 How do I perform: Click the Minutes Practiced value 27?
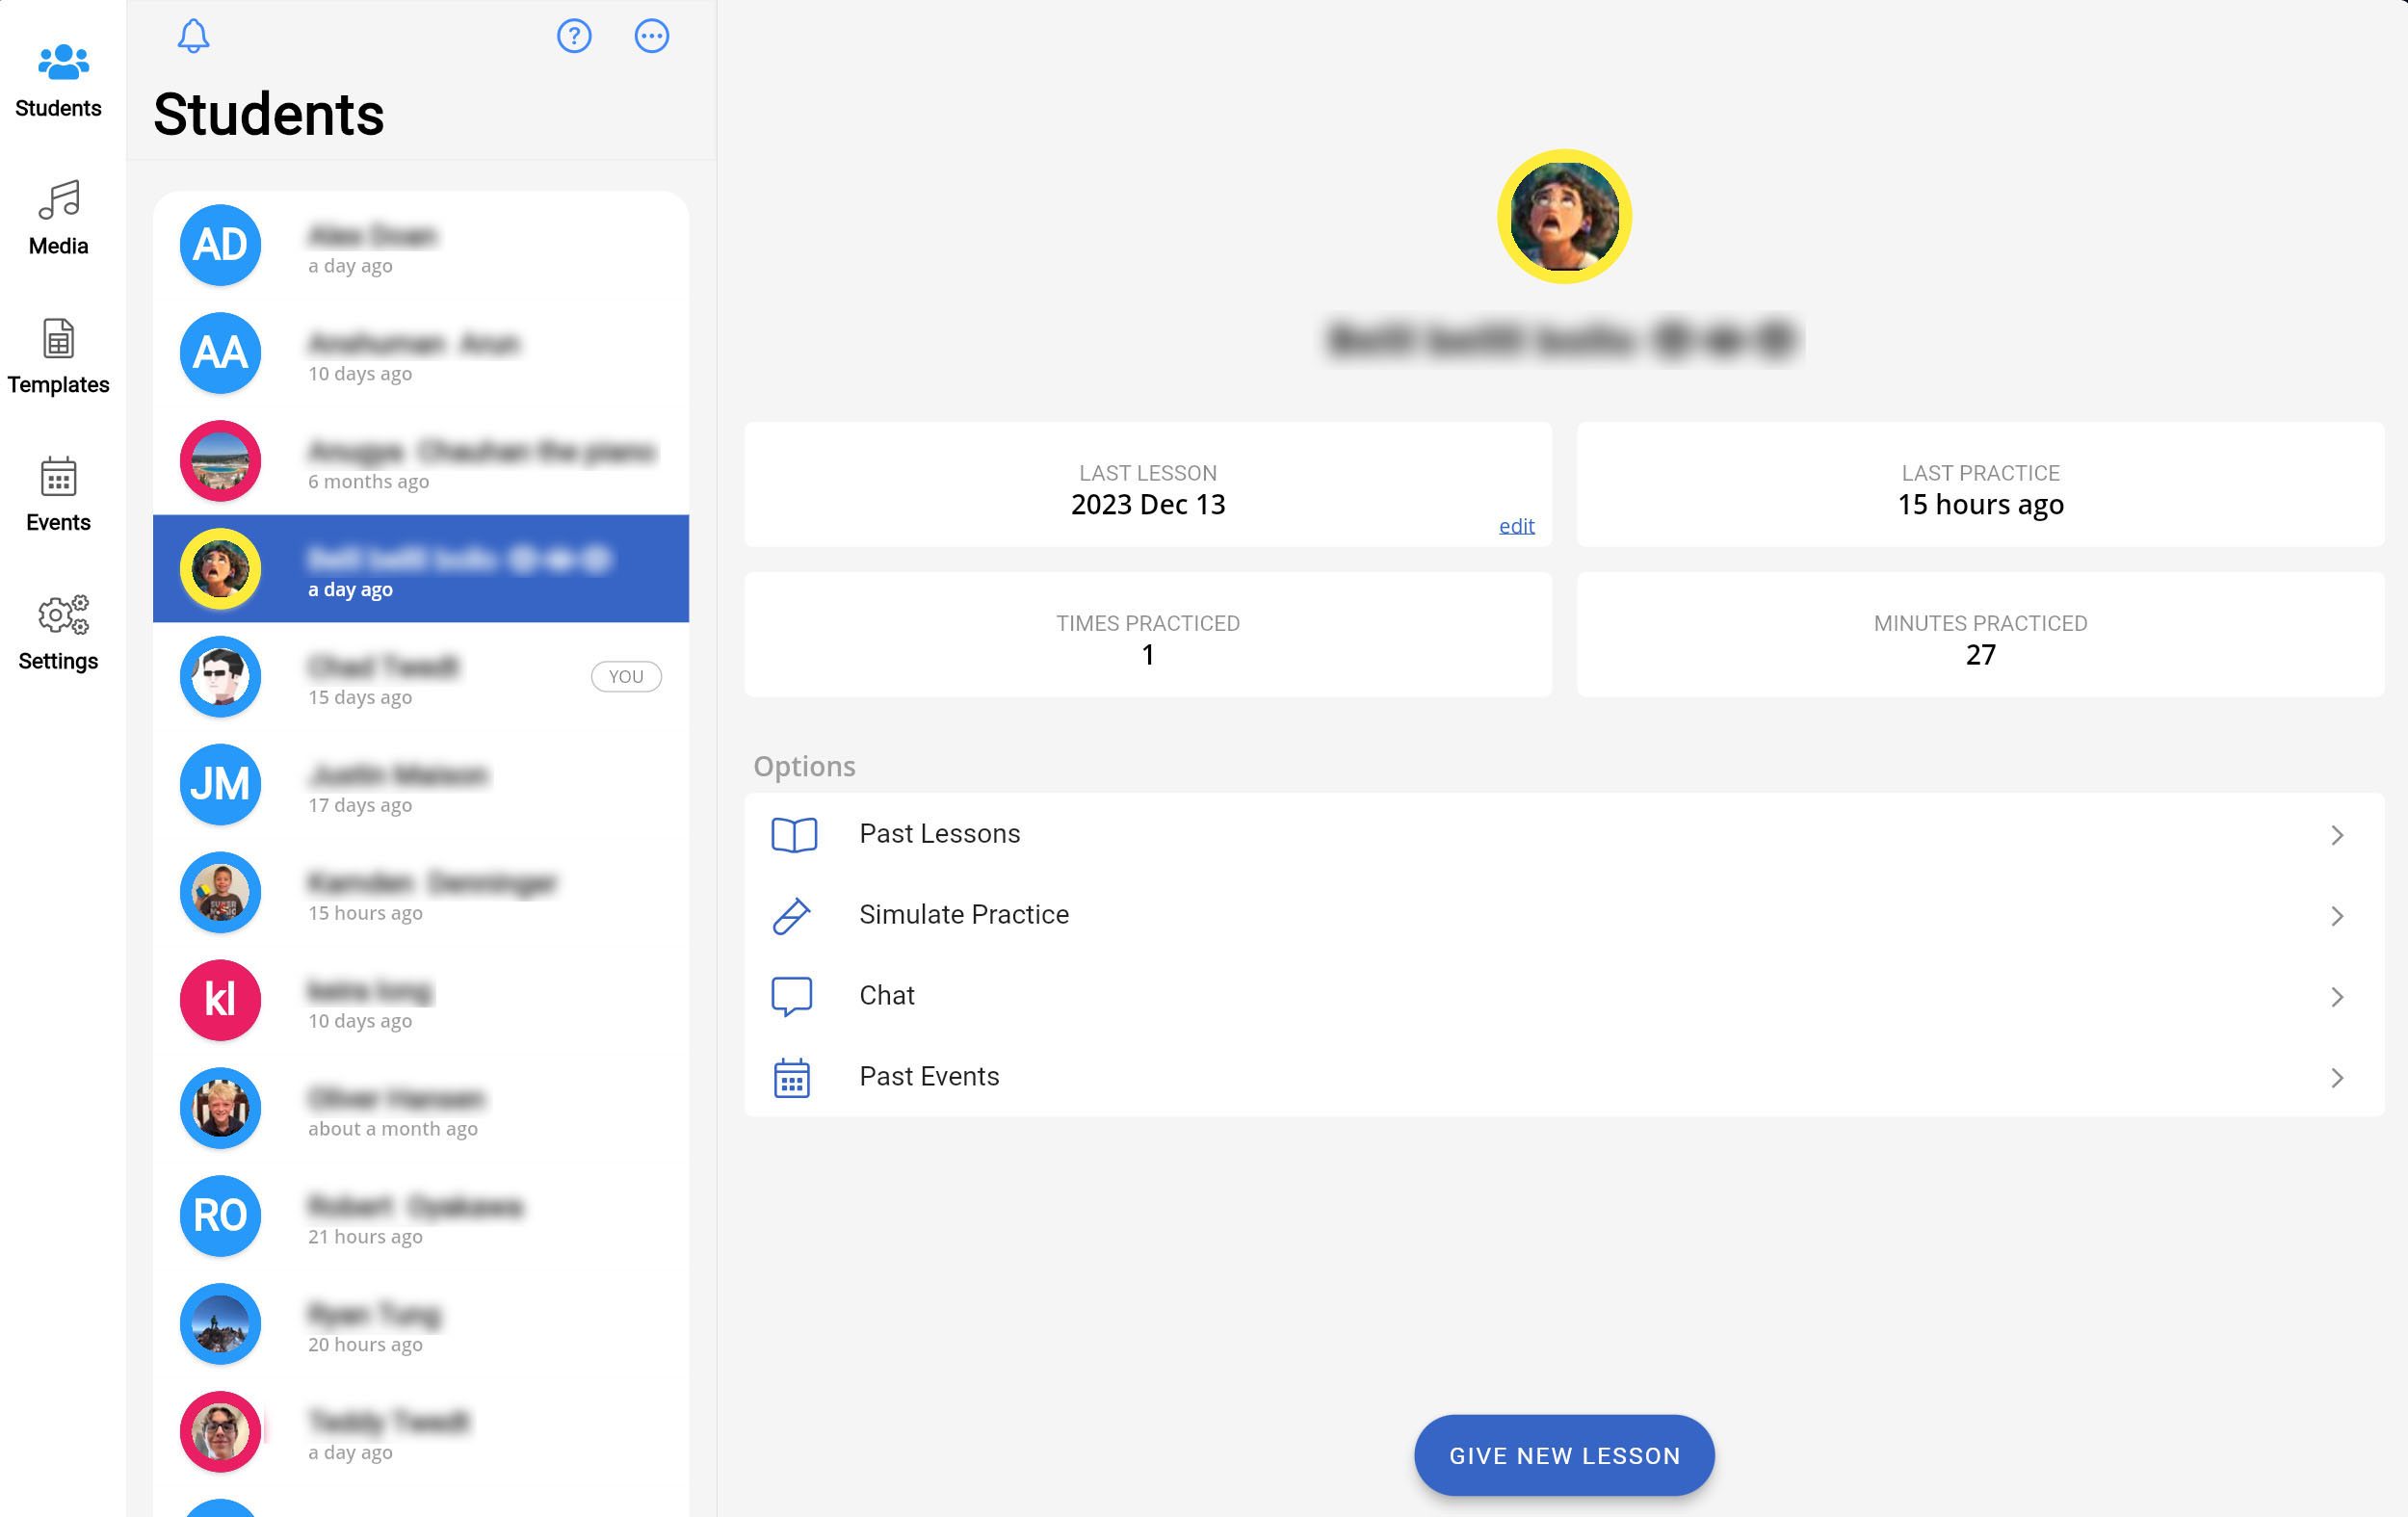1980,655
